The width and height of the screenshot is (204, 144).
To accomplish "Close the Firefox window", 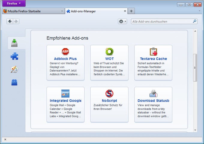I will 197,5.
